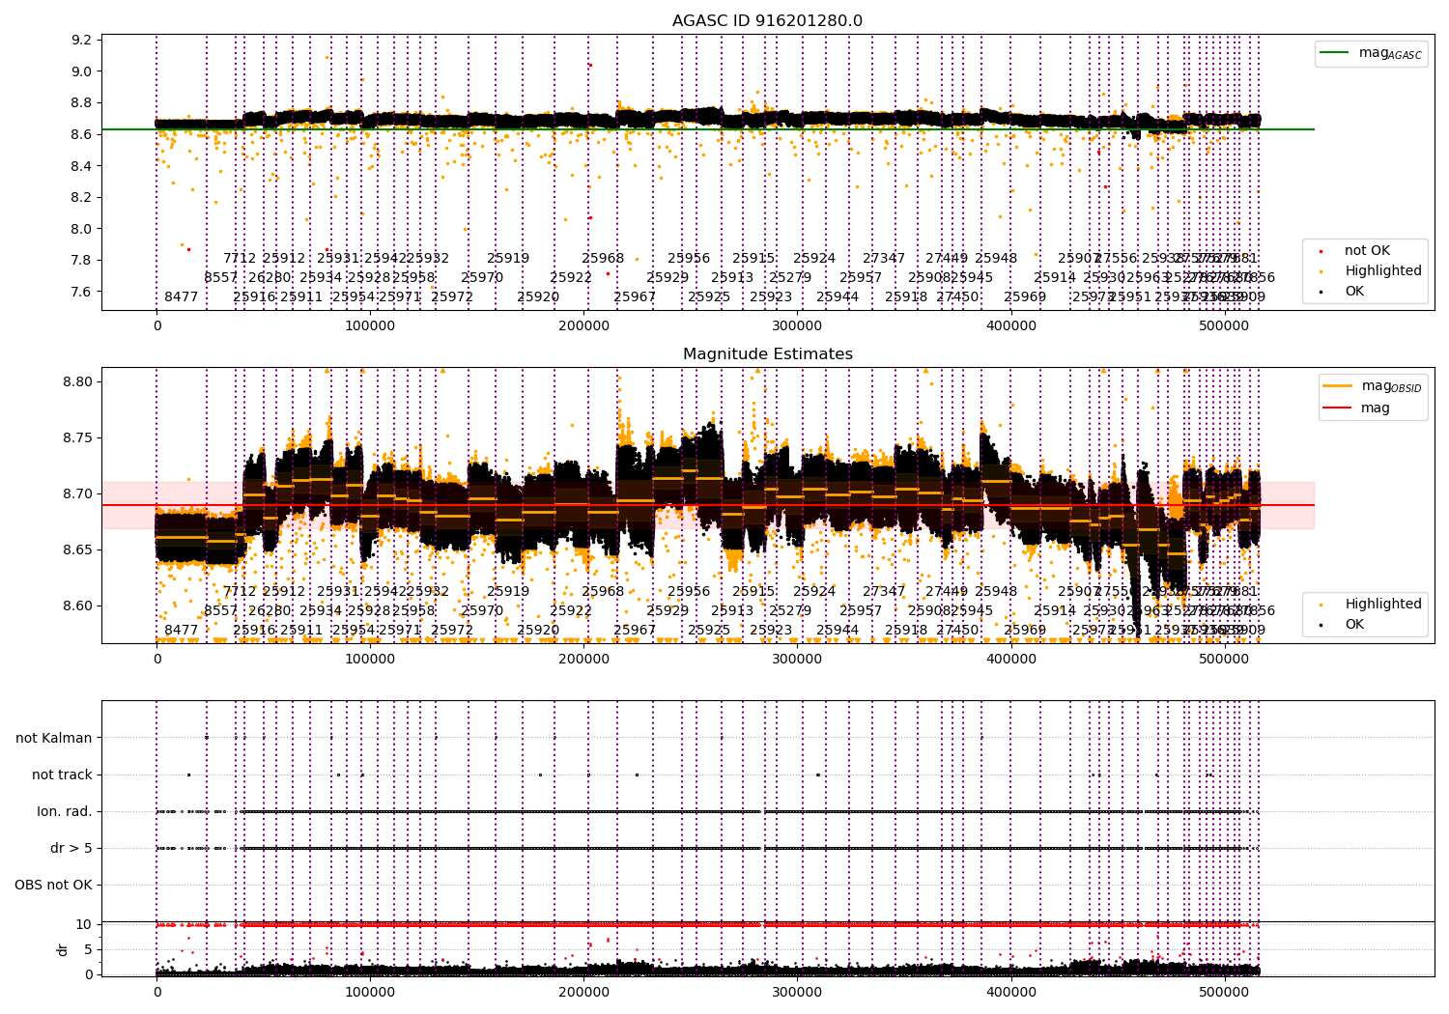1449x1014 pixels.
Task: Click the 8.75 y-axis tick label
Action: 77,438
